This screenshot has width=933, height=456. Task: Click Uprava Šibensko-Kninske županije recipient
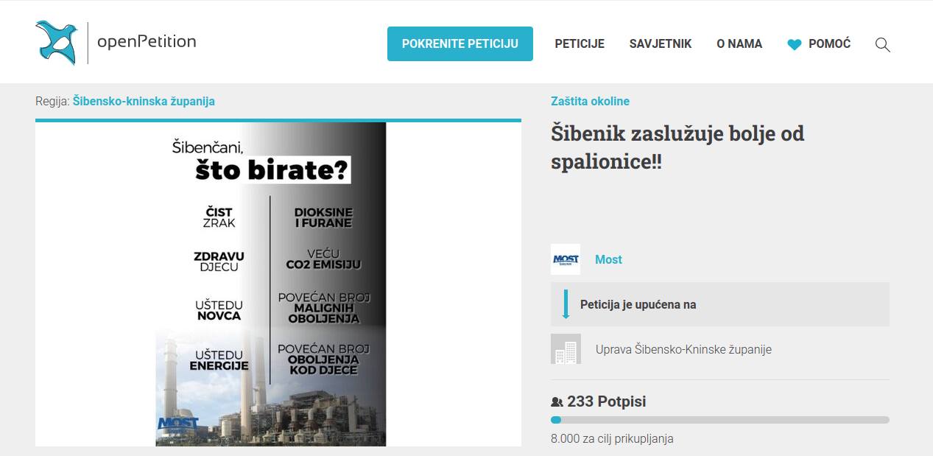(x=683, y=349)
